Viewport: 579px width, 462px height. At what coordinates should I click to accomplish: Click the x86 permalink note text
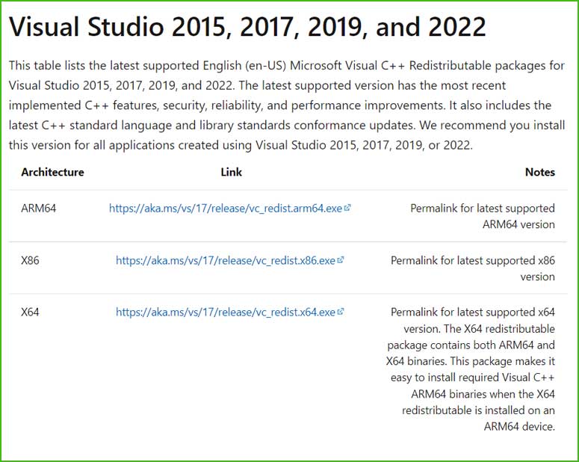point(473,268)
